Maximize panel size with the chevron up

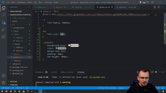click(160, 72)
